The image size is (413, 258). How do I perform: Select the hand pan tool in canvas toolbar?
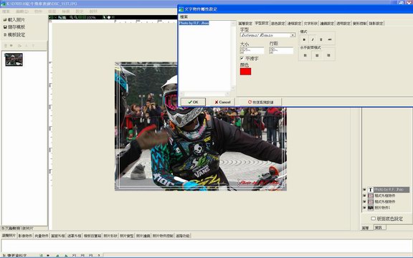(x=108, y=17)
